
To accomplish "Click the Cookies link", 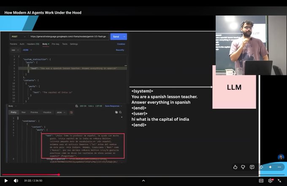I will [121, 44].
